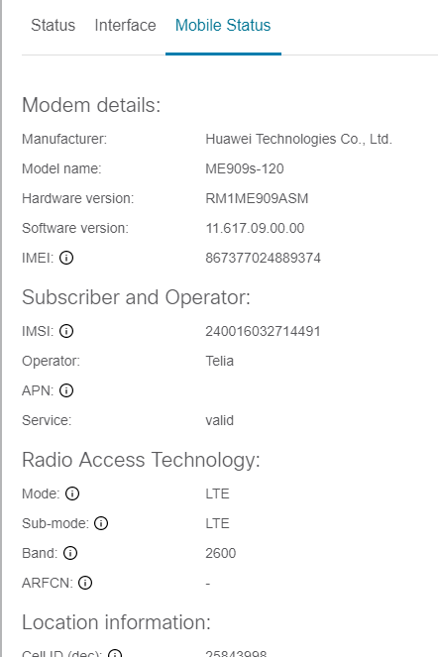Click the ARFCN info icon

tap(85, 583)
